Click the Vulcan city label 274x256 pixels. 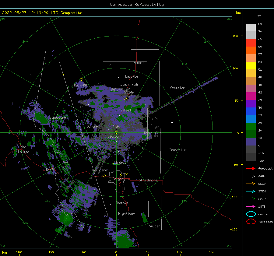(155, 226)
